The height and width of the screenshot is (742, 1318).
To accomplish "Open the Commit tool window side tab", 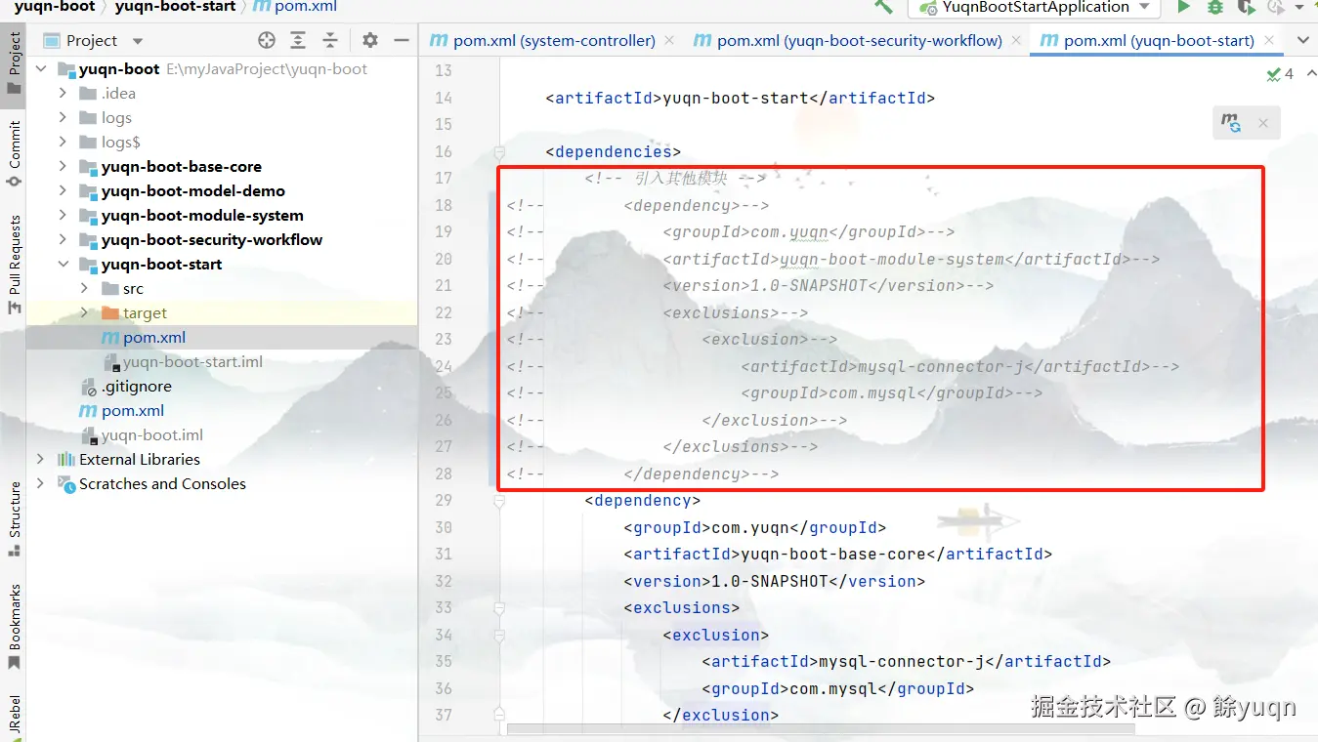I will [x=14, y=153].
